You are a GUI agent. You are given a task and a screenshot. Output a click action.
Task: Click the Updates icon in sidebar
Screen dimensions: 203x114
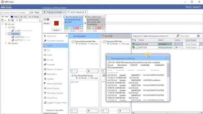coord(45,79)
